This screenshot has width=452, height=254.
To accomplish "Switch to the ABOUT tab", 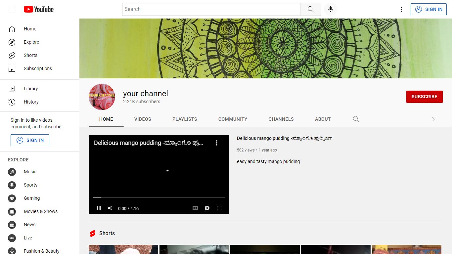I will [323, 119].
